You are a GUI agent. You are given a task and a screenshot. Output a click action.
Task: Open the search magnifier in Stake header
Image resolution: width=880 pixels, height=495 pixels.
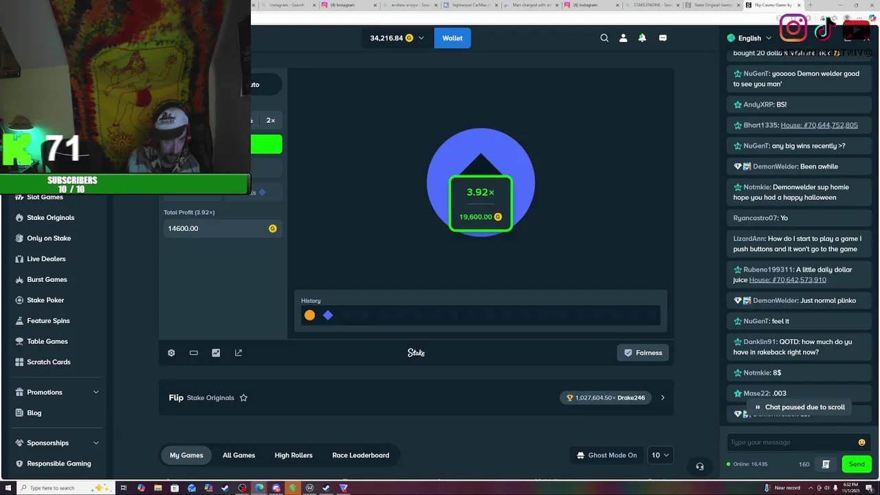pyautogui.click(x=604, y=38)
